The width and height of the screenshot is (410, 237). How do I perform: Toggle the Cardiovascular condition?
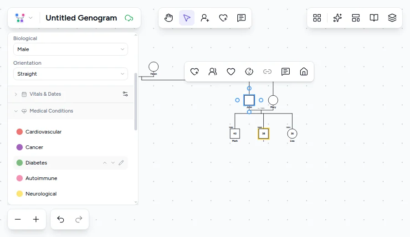[71, 132]
